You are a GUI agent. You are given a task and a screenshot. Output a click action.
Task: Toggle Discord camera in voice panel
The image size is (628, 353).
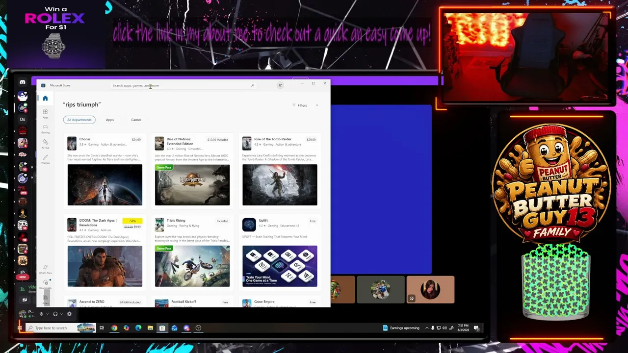pyautogui.click(x=25, y=300)
